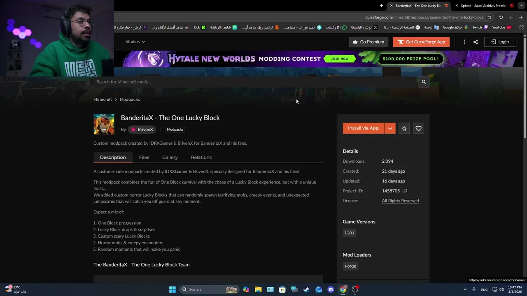Open Discord from taskbar
527x296 pixels.
pos(331,289)
